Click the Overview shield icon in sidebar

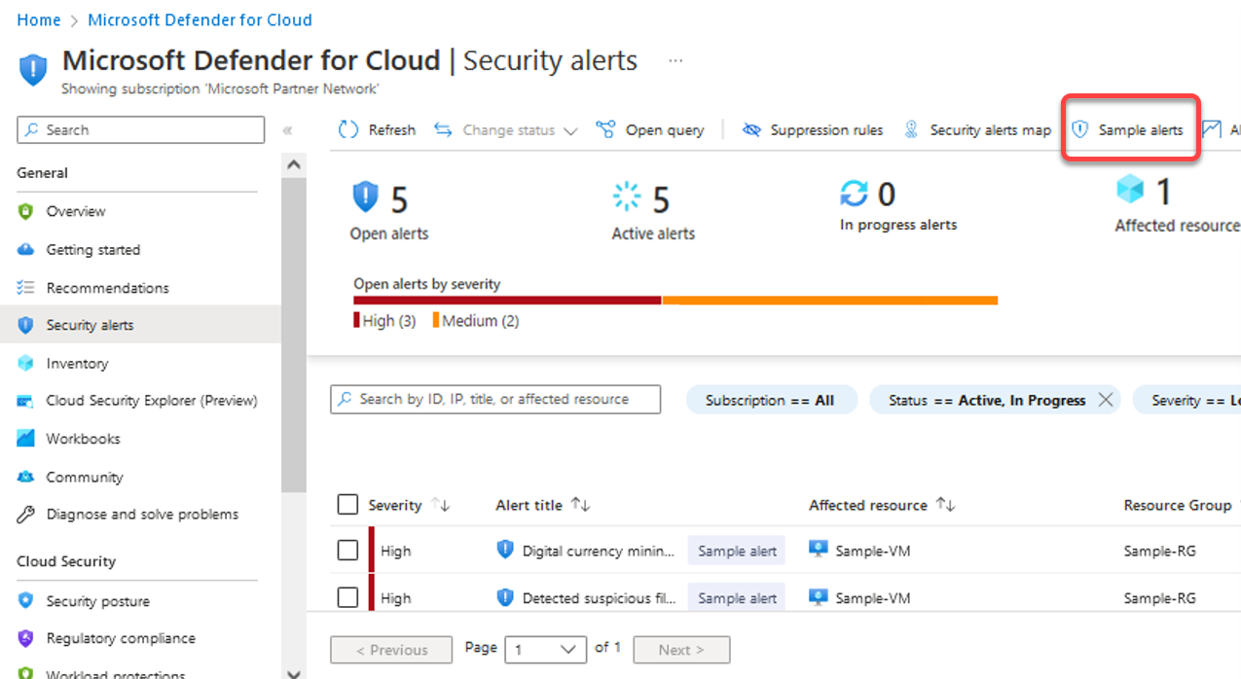(26, 211)
